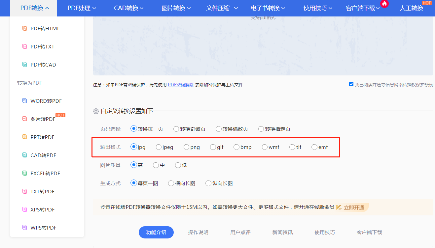435x248 pixels.
Task: Collapse the PDF转换 dropdown menu
Action: [33, 8]
